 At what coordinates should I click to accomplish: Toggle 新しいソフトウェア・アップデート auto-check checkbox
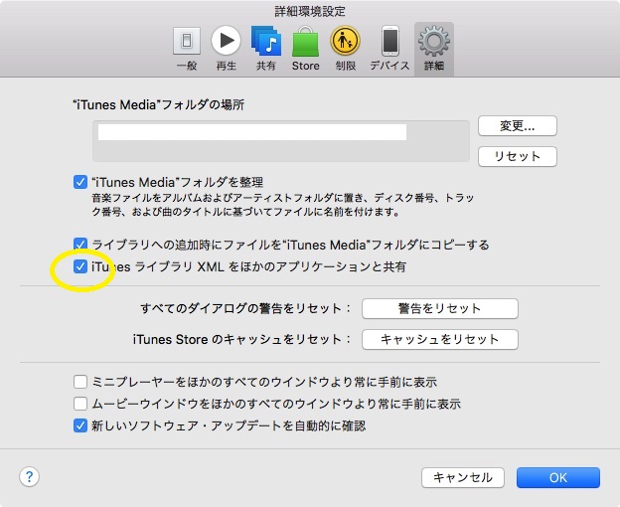(80, 425)
